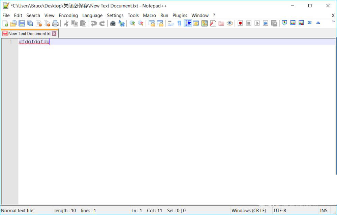
Task: Toggle the Word Wrap toolbar button
Action: point(171,23)
